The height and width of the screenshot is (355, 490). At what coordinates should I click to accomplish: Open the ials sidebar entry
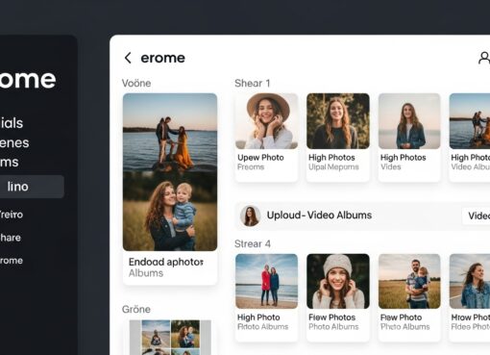pyautogui.click(x=12, y=123)
